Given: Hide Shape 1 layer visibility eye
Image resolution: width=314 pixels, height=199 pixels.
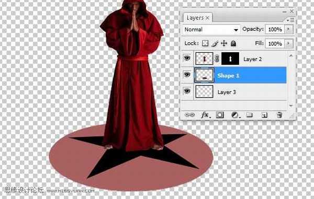Looking at the screenshot, I should [187, 75].
